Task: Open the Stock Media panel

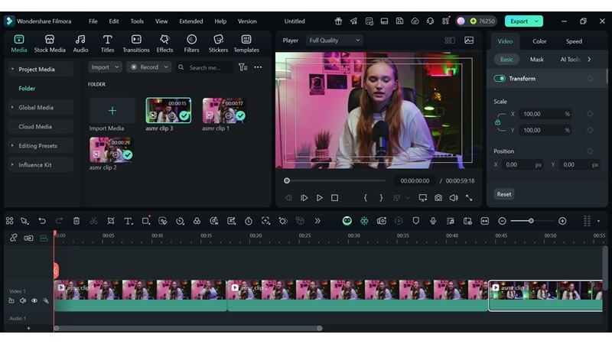Action: [x=50, y=44]
